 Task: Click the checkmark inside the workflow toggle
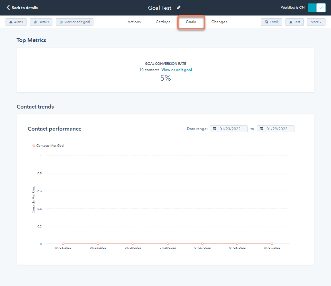(321, 7)
